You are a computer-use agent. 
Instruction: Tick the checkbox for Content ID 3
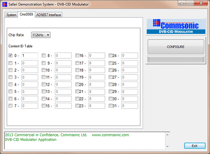pyautogui.click(x=10, y=77)
